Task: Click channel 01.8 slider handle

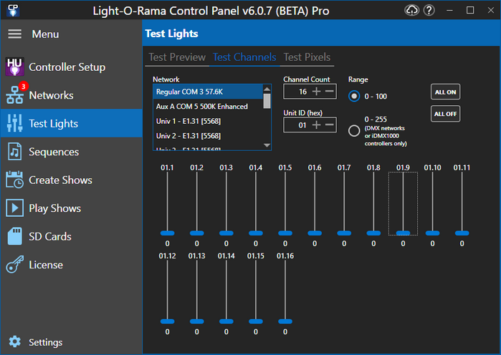Action: coord(373,233)
